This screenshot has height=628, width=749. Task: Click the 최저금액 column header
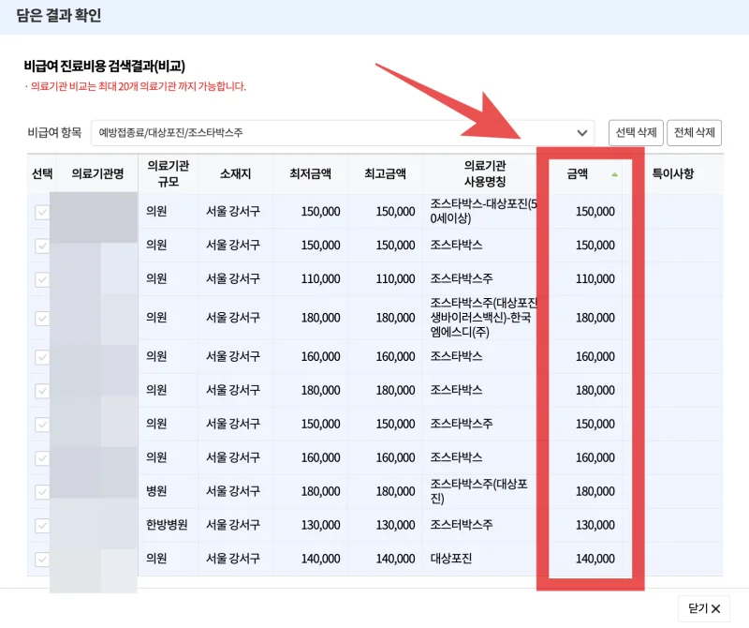(308, 172)
